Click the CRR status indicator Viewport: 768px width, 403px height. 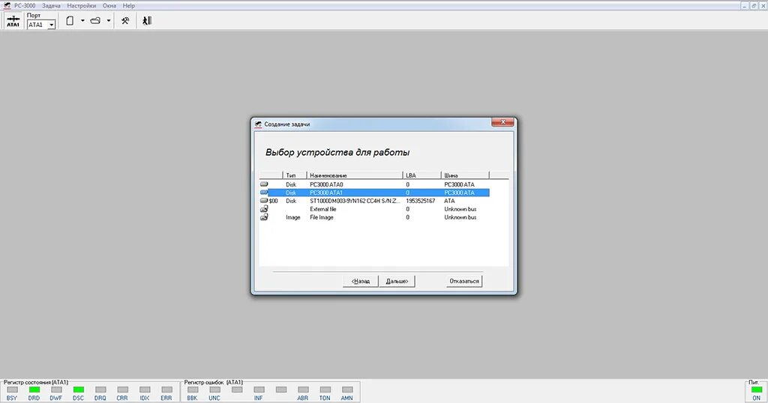coord(122,390)
